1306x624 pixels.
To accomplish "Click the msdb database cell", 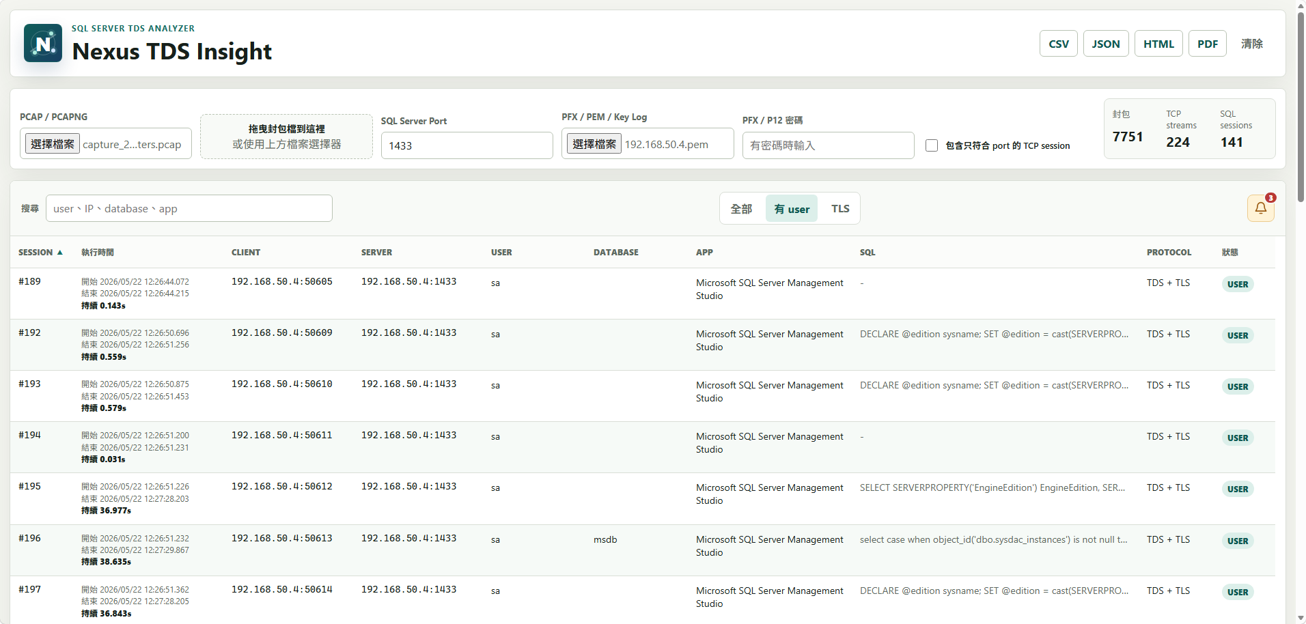I will click(x=605, y=539).
